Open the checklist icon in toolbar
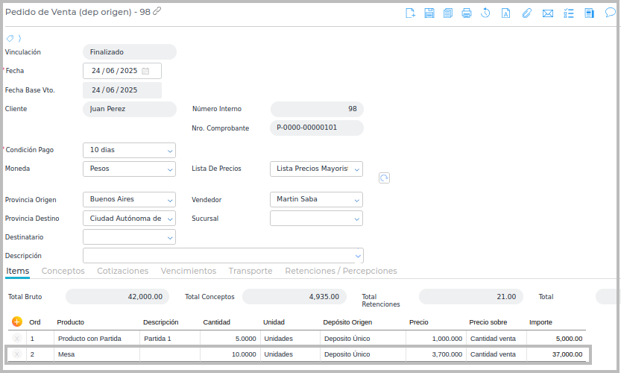The width and height of the screenshot is (621, 373). [x=569, y=13]
